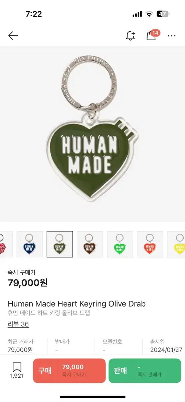Viewport: 185px width, 402px height.
Task: Select the red heart keyring thumbnail
Action: point(6,244)
